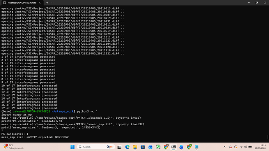This screenshot has height=151, width=269.
Task: Click the 'import numpy as np' line
Action: point(16,114)
